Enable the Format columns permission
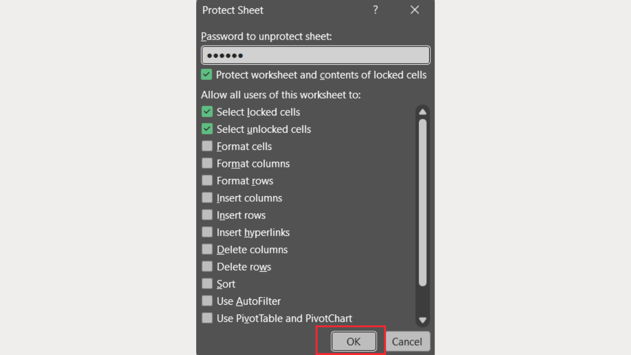Viewport: 631px width, 355px height. click(207, 164)
